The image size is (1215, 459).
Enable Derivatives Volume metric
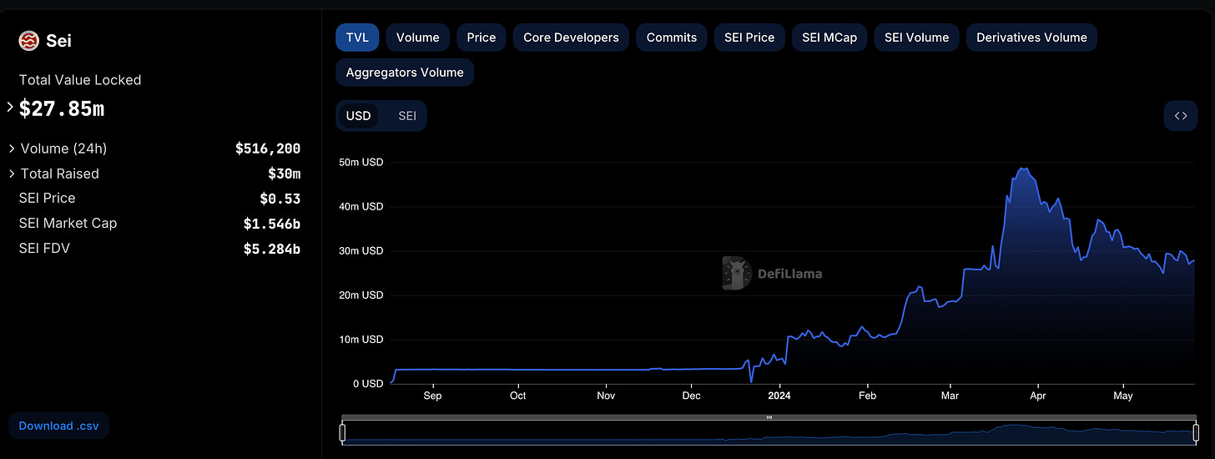click(1031, 38)
